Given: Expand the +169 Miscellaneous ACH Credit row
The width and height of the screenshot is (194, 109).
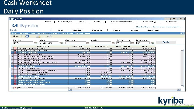Looking at the screenshot, I should tap(12, 58).
